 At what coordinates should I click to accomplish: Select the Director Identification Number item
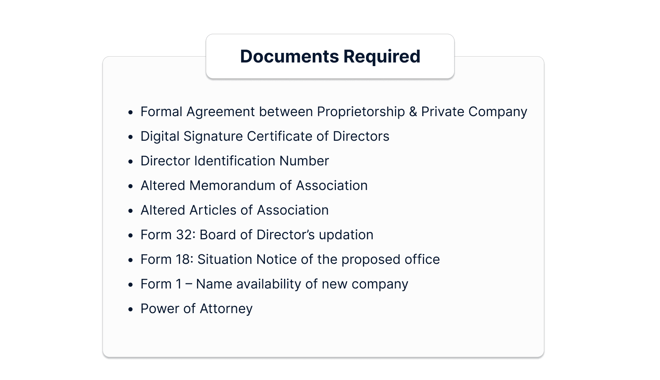tap(234, 161)
